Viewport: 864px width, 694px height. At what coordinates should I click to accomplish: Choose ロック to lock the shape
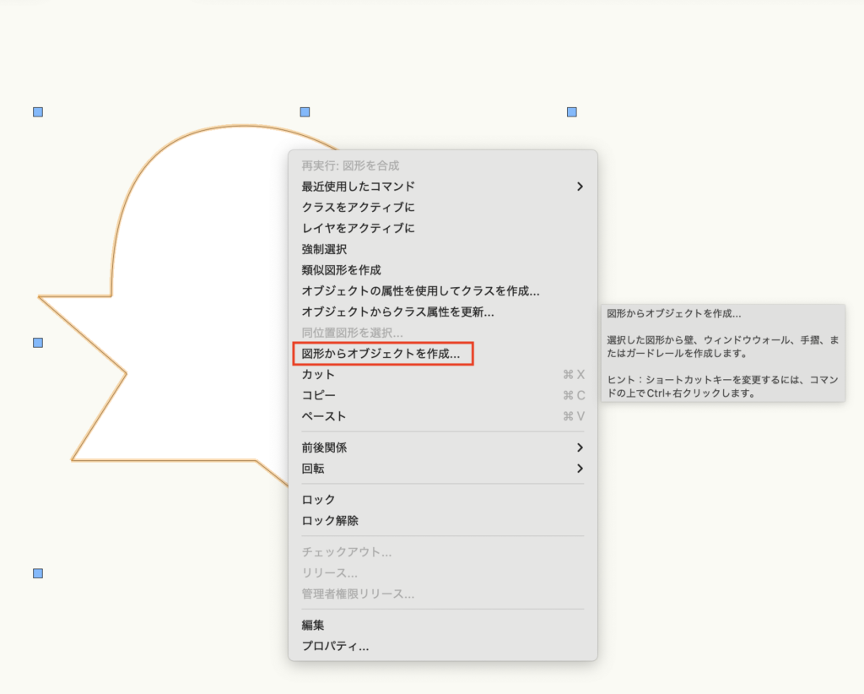click(x=318, y=500)
